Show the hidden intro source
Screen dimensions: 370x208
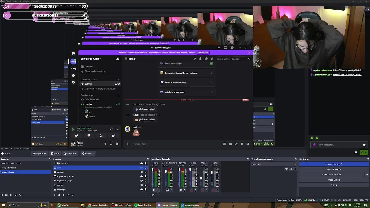pyautogui.click(x=142, y=168)
